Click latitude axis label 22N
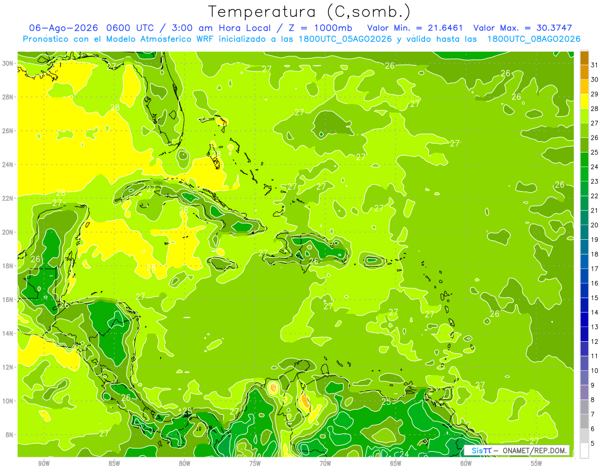This screenshot has height=470, width=608. [8, 198]
